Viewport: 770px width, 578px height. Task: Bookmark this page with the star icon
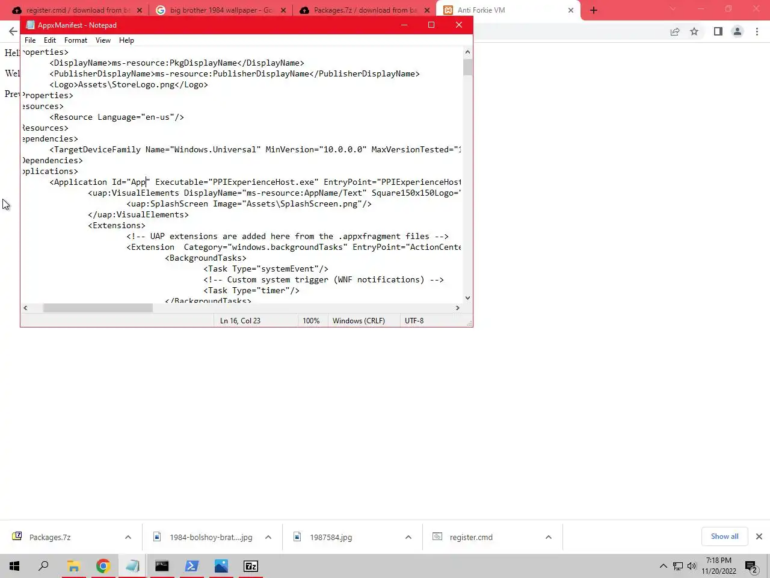coord(694,32)
